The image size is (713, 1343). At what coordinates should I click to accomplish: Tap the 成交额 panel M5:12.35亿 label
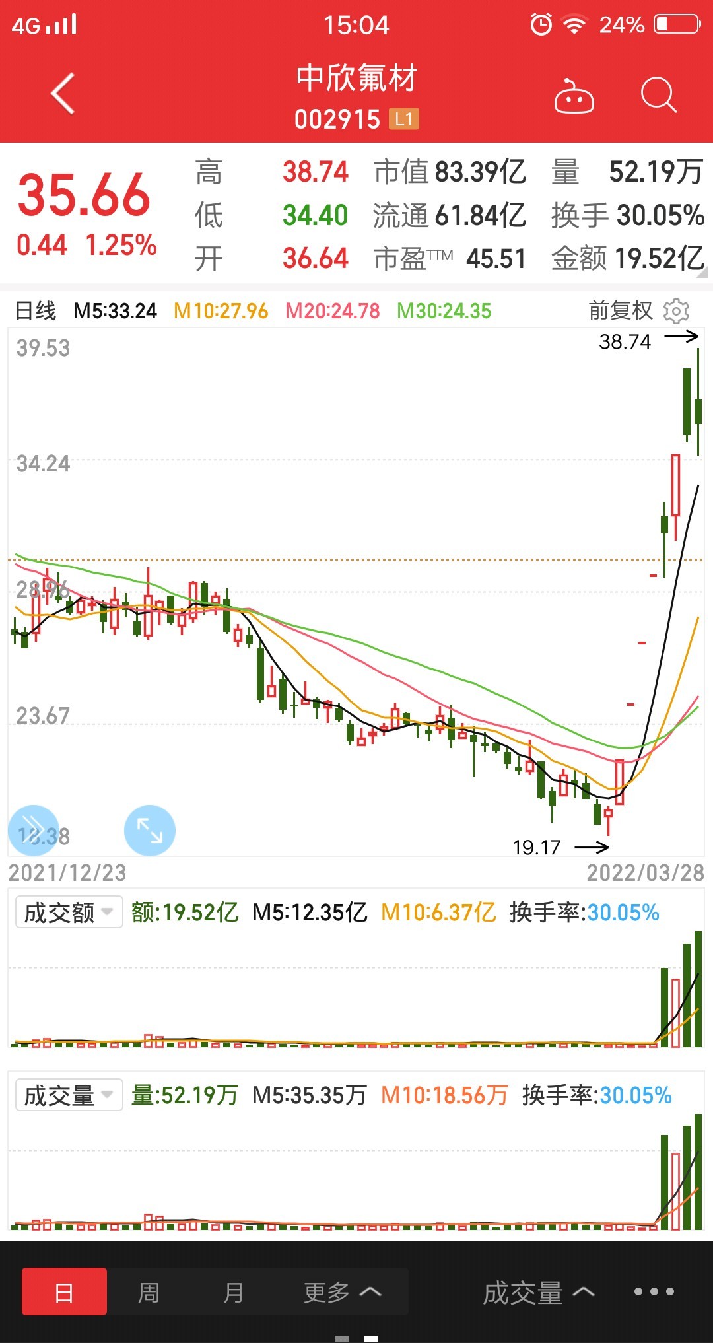[310, 913]
